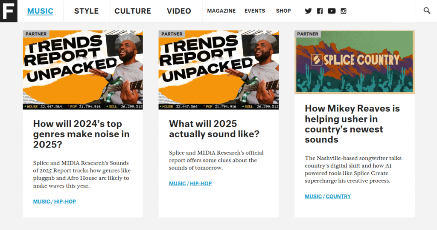Open the Events link

pos(255,11)
